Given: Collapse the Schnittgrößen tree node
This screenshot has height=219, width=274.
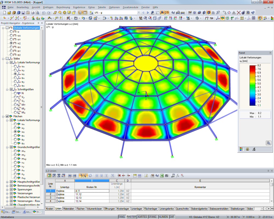Looking at the screenshot, I should pyautogui.click(x=7, y=90).
